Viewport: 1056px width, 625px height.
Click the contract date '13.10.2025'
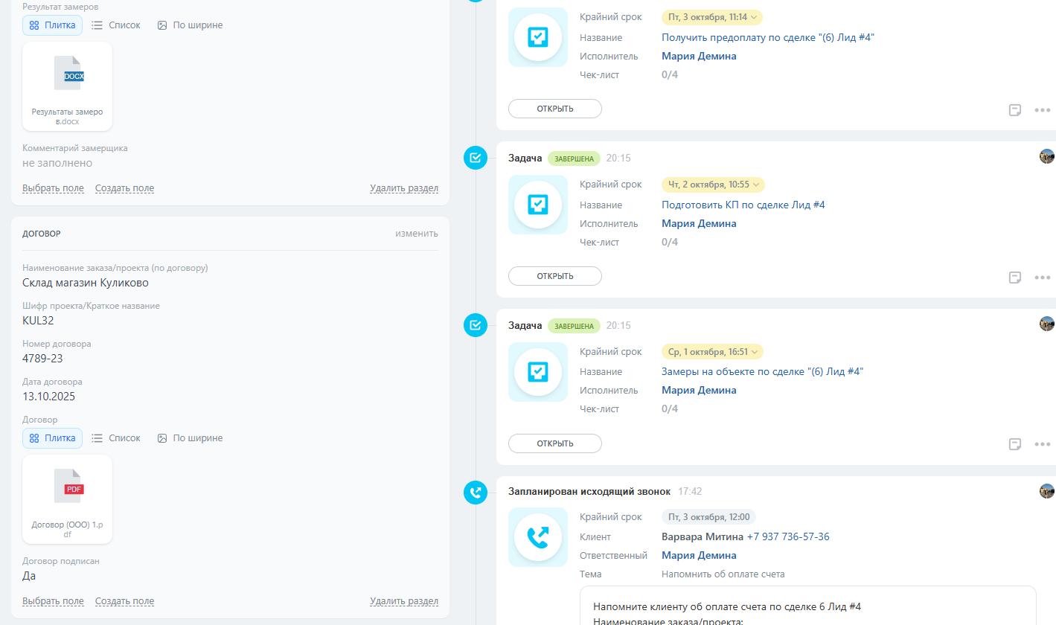click(x=48, y=397)
